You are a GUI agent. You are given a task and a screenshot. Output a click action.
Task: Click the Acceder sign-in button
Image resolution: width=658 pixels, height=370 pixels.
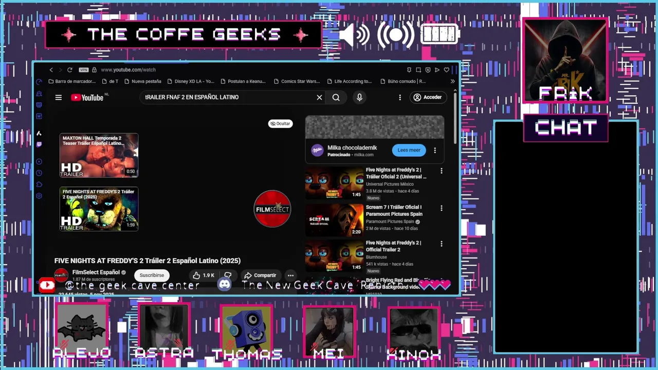(428, 97)
